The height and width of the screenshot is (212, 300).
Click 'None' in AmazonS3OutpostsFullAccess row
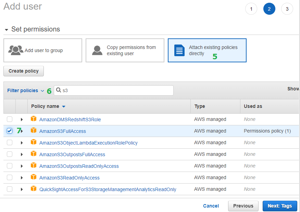(250, 154)
